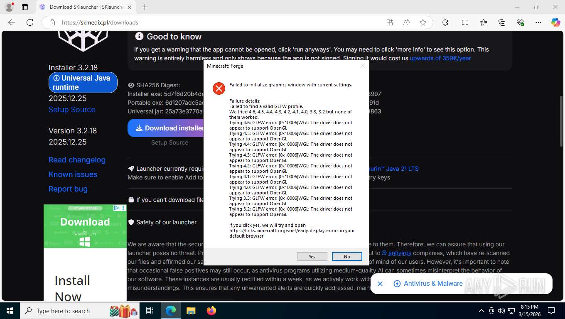Dismiss the Antivirus & Malware popup

[x=380, y=284]
